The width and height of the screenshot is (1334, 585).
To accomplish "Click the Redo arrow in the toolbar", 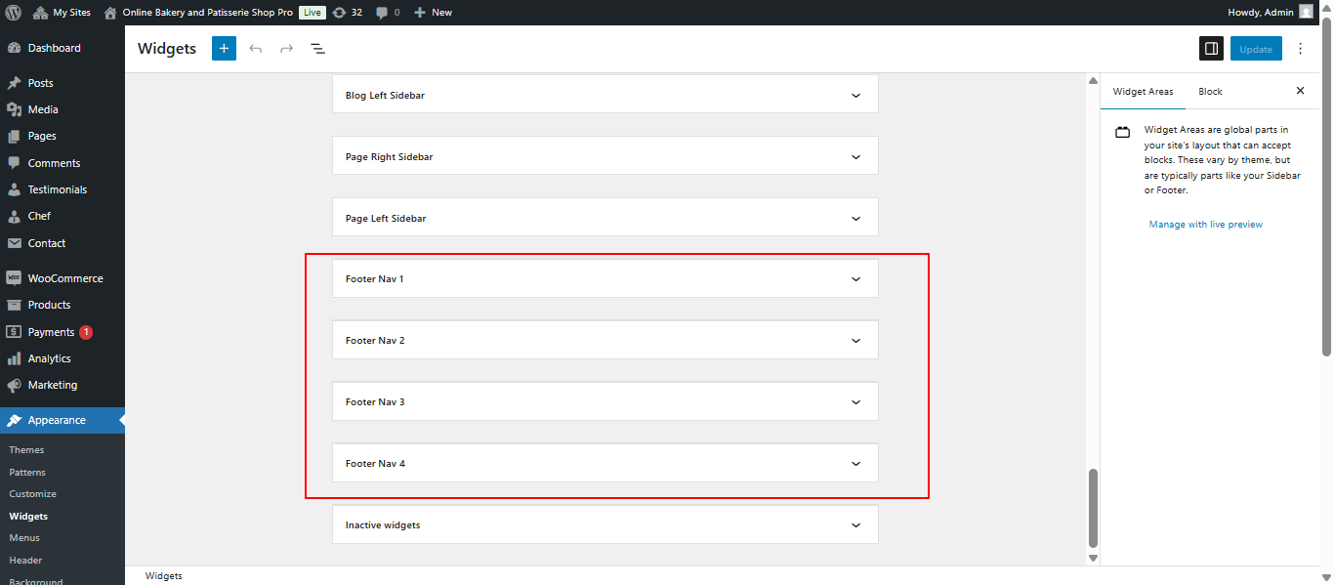I will click(x=286, y=48).
